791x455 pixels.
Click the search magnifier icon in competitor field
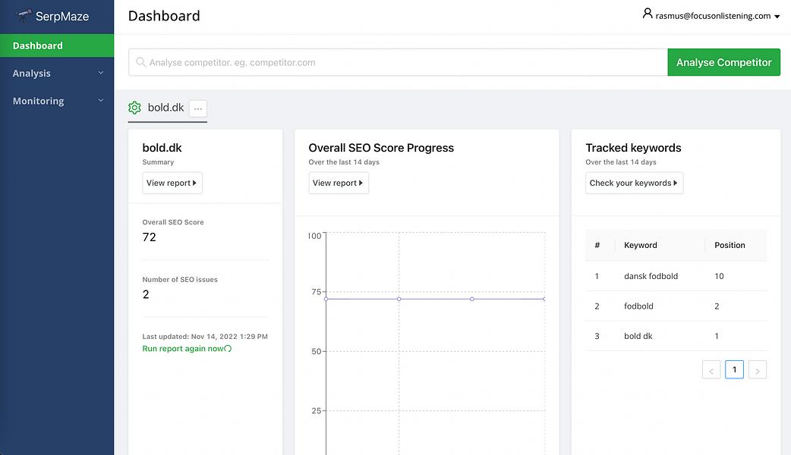[140, 62]
